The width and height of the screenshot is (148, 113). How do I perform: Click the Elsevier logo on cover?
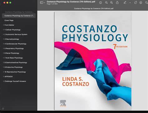[63, 103]
